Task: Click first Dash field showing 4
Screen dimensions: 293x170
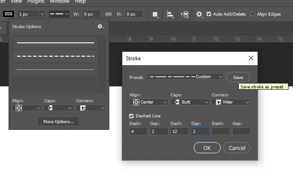Action: click(x=138, y=131)
